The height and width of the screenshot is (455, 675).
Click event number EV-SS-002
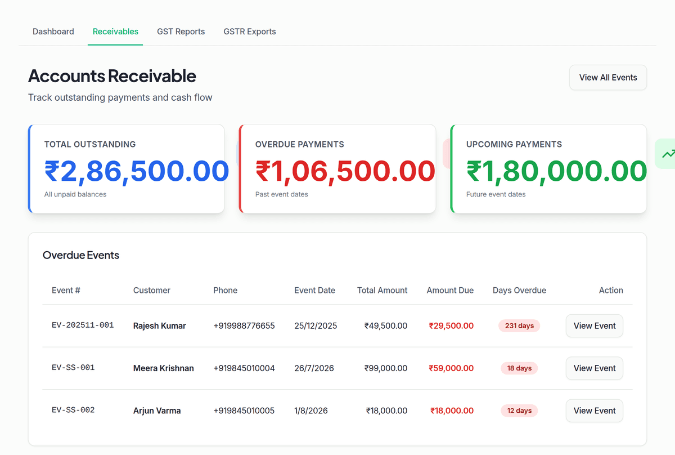coord(73,410)
